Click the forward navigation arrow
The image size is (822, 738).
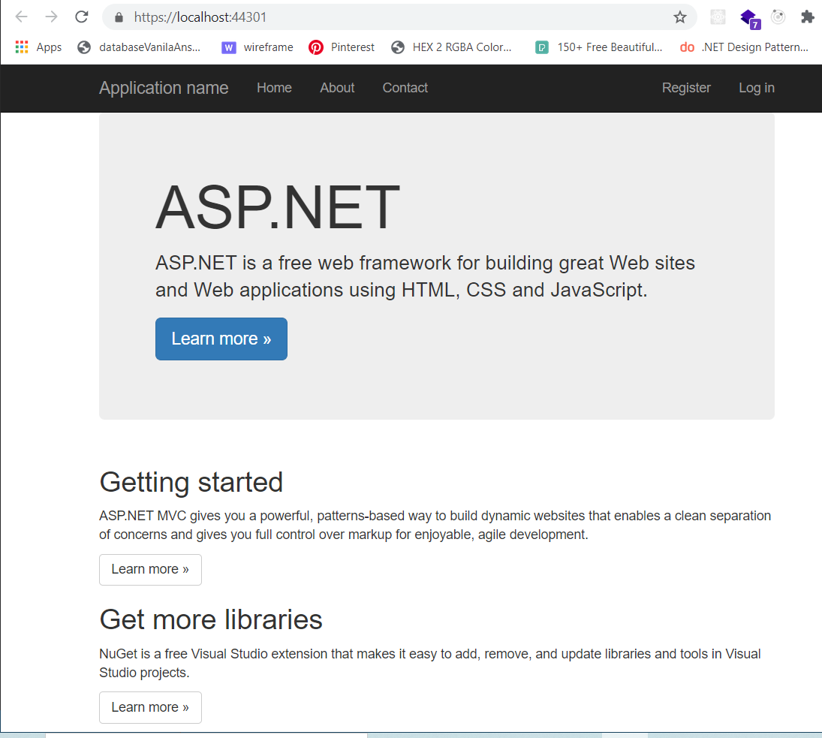tap(50, 17)
